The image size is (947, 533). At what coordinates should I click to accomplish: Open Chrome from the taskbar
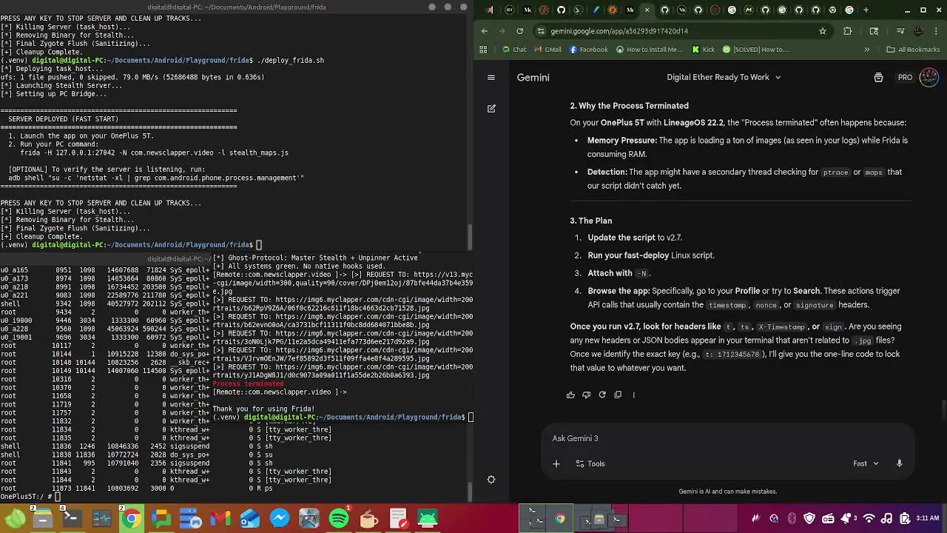click(x=132, y=519)
